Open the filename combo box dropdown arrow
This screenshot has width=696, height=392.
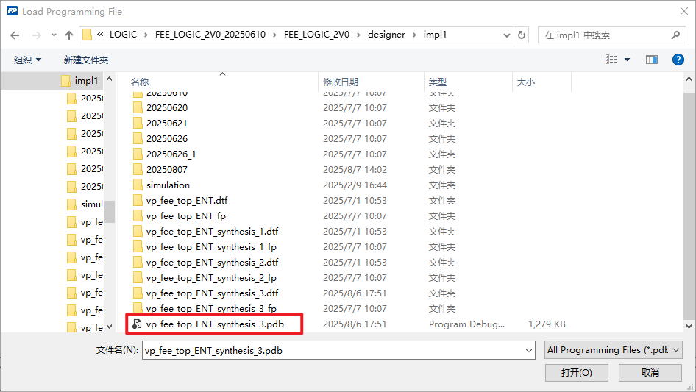(x=529, y=351)
